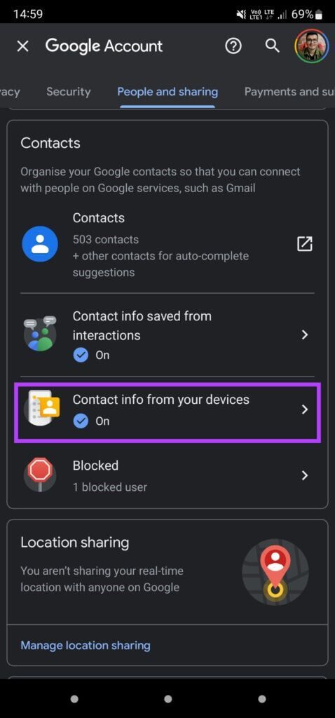Image resolution: width=335 pixels, height=718 pixels.
Task: Expand Contact info saved from interactions chevron
Action: tap(305, 335)
